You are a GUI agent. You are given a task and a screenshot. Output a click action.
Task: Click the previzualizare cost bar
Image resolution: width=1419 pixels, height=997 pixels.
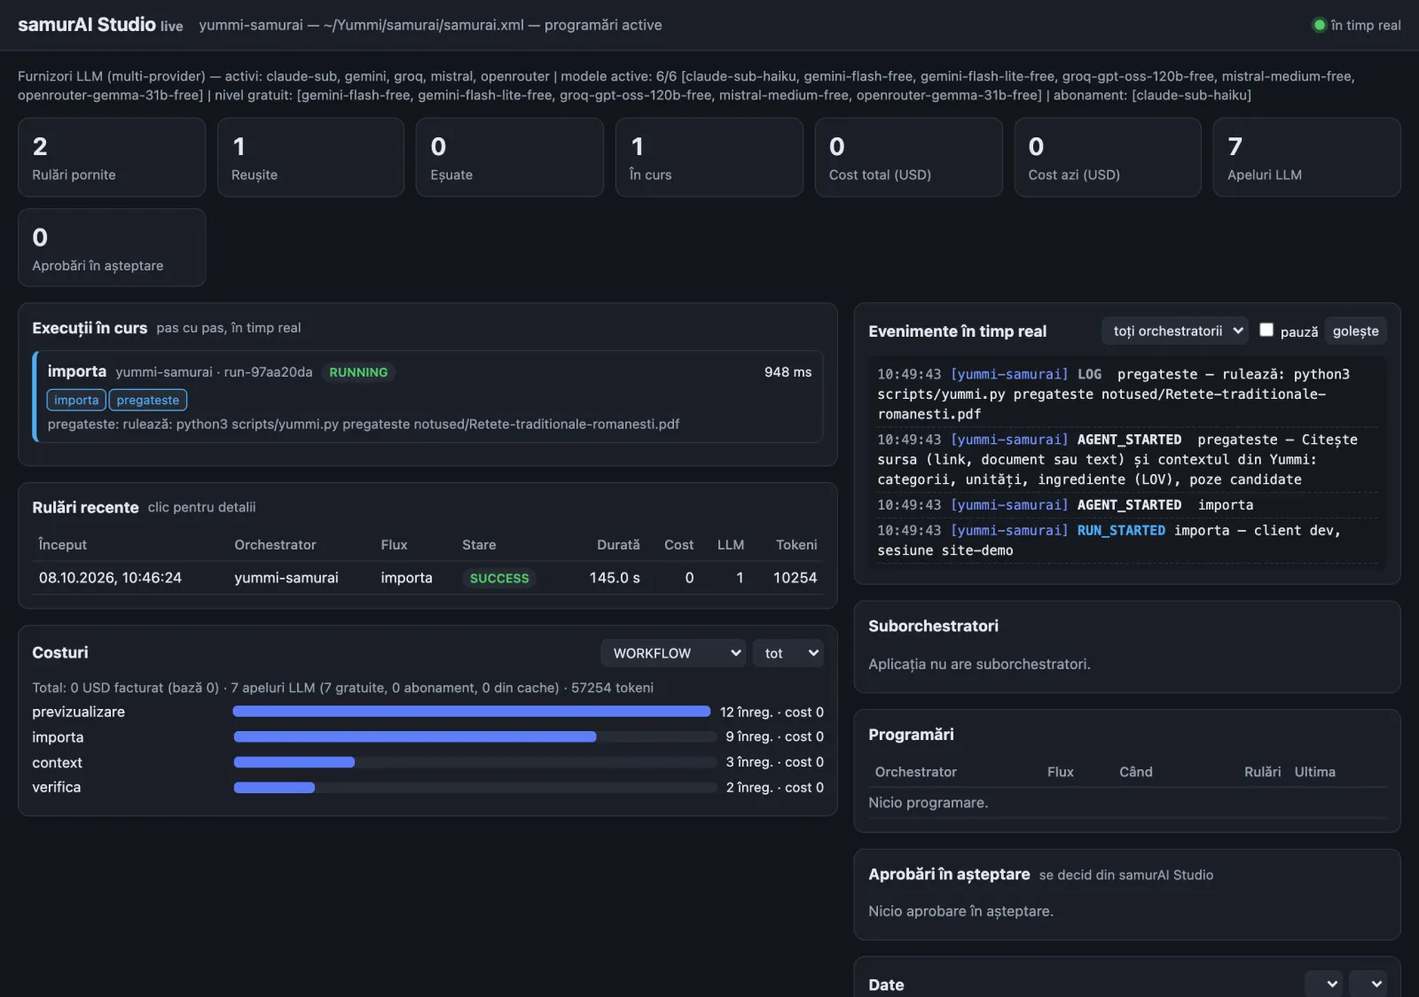coord(472,712)
